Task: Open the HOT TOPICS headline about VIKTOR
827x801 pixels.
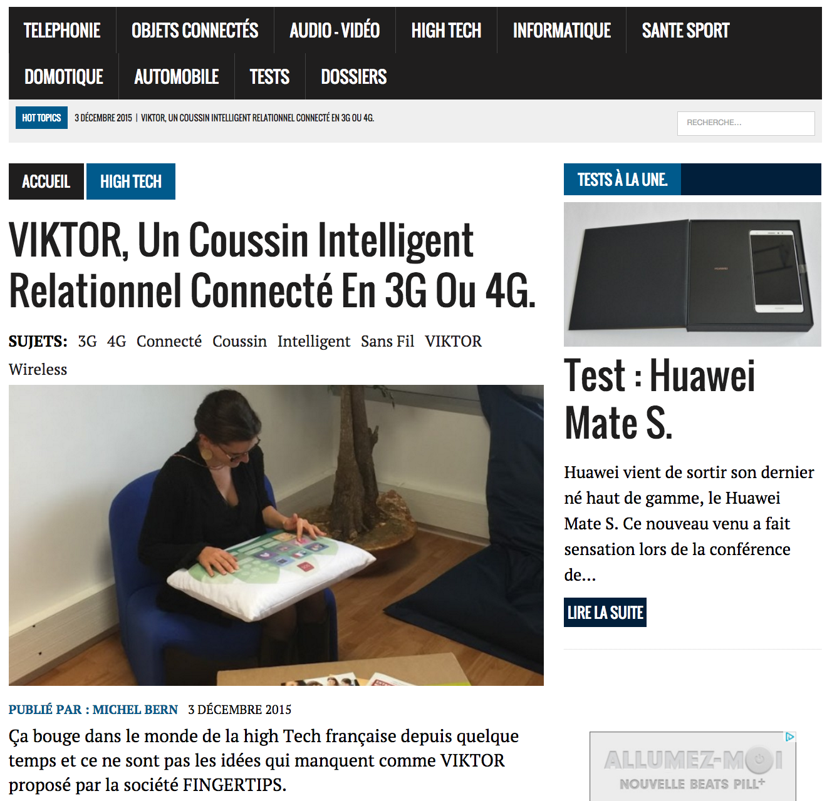Action: [x=257, y=118]
